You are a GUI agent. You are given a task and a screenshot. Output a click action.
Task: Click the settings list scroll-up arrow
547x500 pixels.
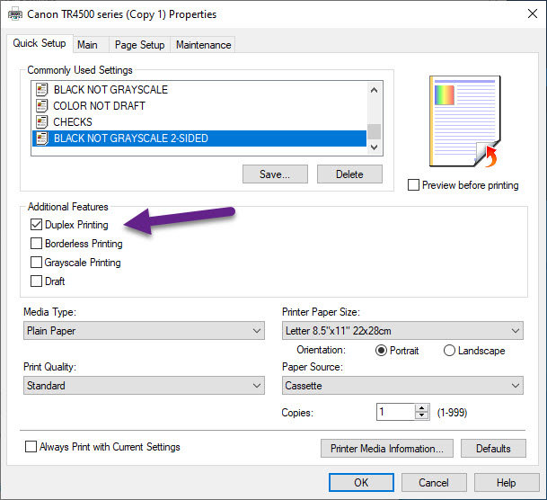[374, 91]
